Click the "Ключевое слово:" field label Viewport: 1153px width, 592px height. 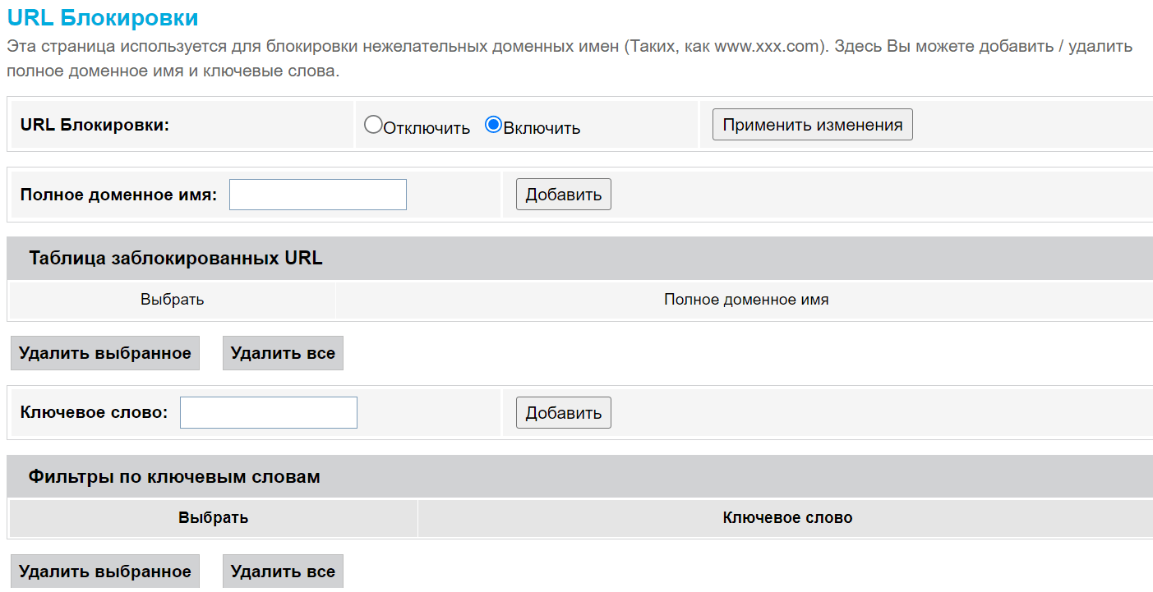pyautogui.click(x=94, y=412)
